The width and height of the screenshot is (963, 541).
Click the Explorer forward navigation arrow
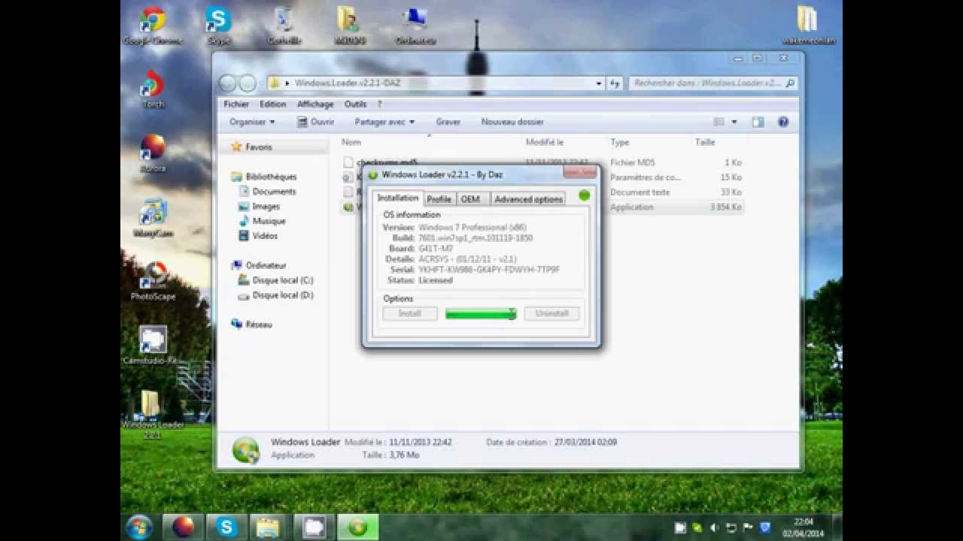(247, 83)
